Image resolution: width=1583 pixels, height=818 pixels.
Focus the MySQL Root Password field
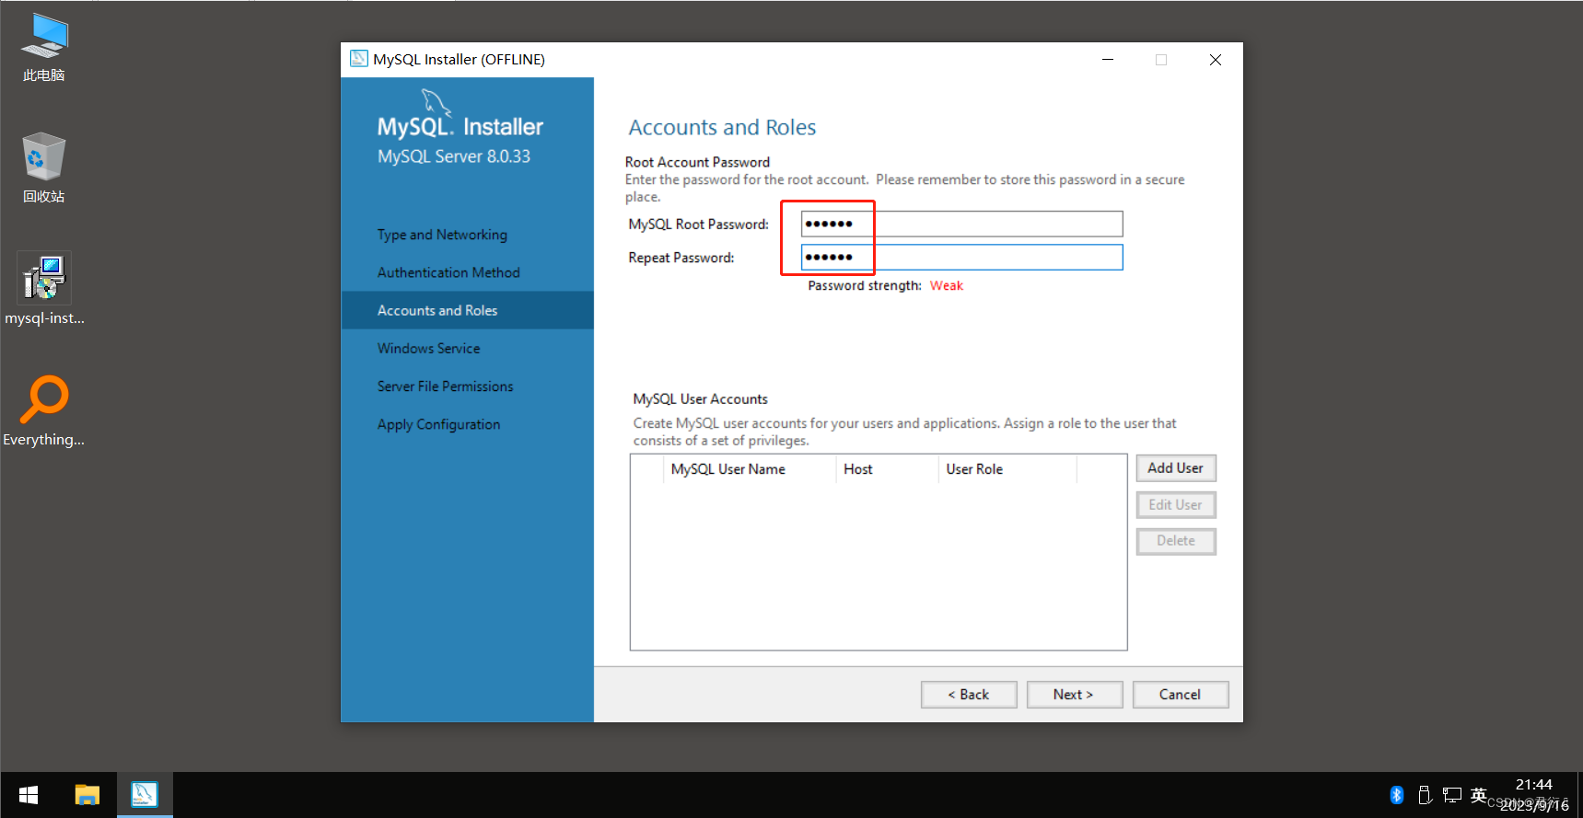(961, 224)
